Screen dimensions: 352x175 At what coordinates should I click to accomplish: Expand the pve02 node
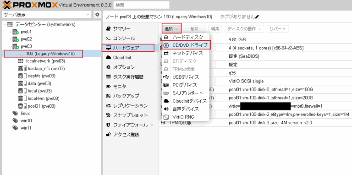(11, 39)
